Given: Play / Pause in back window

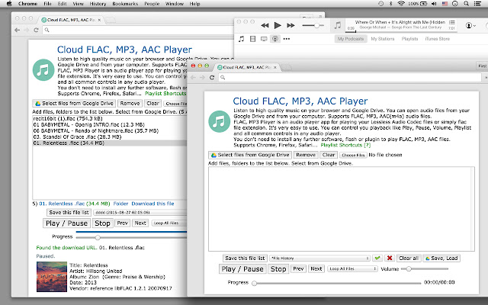Looking at the screenshot, I should pos(66,223).
